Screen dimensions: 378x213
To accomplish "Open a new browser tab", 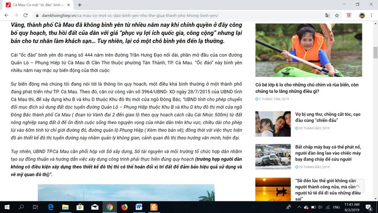I will pos(80,5).
